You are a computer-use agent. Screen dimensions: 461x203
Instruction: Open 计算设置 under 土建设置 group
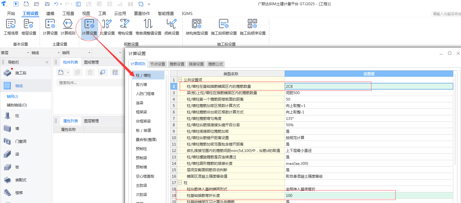[x=50, y=27]
